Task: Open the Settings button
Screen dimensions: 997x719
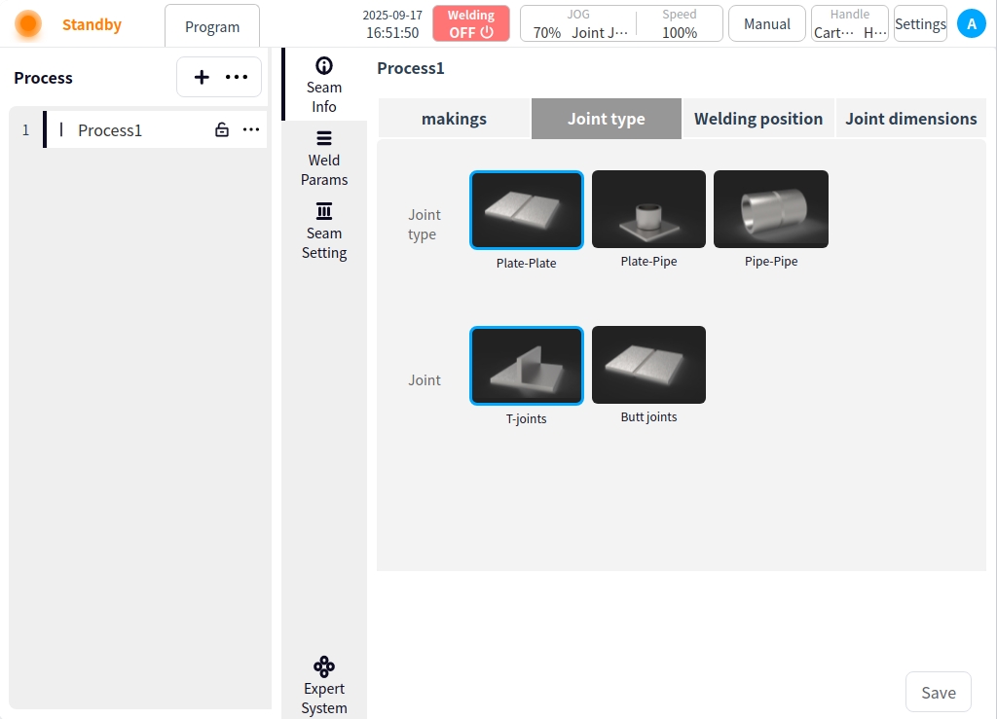Action: click(x=920, y=24)
